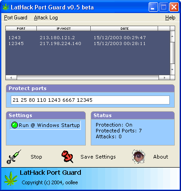Click IP address 213.180.121.2 in log
The height and width of the screenshot is (191, 181).
coord(57,37)
